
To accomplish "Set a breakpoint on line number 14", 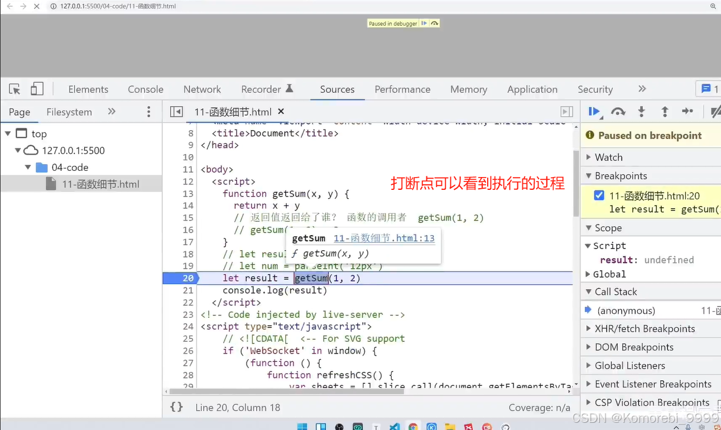I will 188,206.
